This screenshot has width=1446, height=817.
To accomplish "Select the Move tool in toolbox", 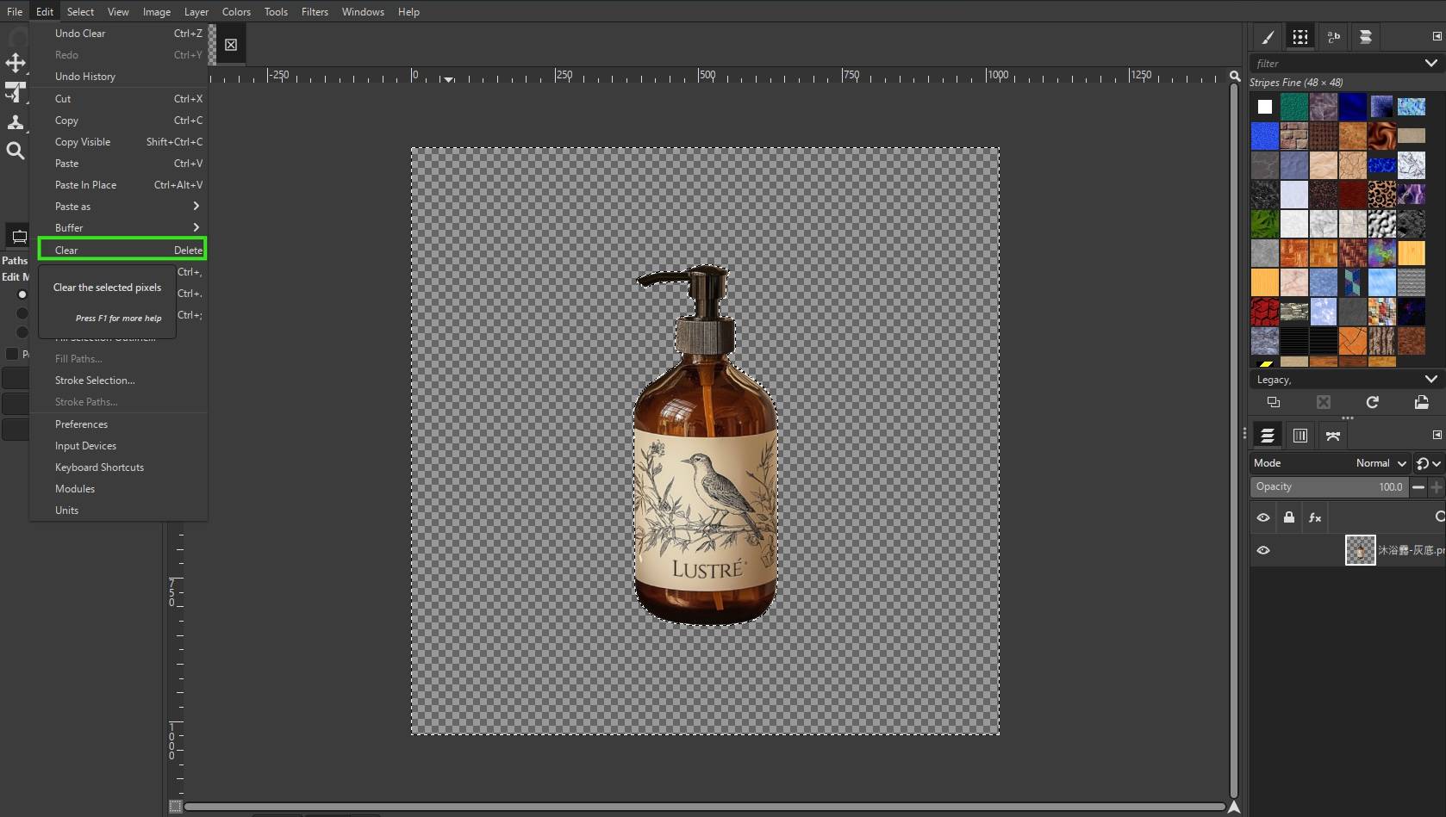I will (x=16, y=63).
